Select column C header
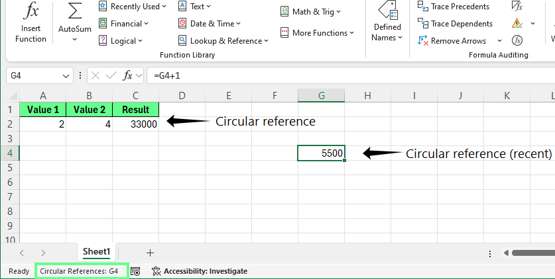Viewport: 555px width, 279px height. tap(135, 96)
